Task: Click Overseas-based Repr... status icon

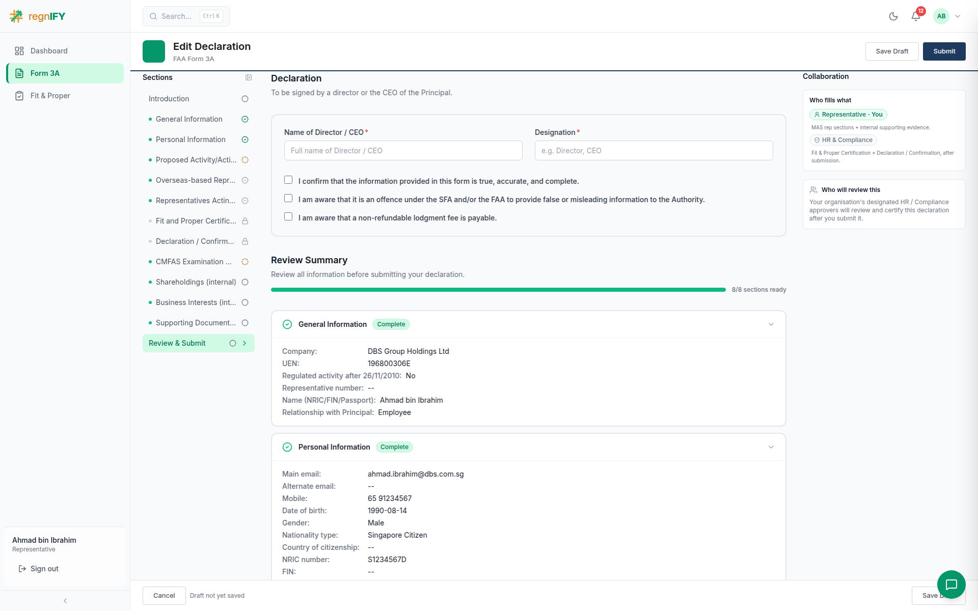Action: tap(245, 180)
